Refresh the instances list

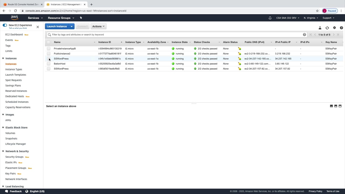[x=327, y=28]
